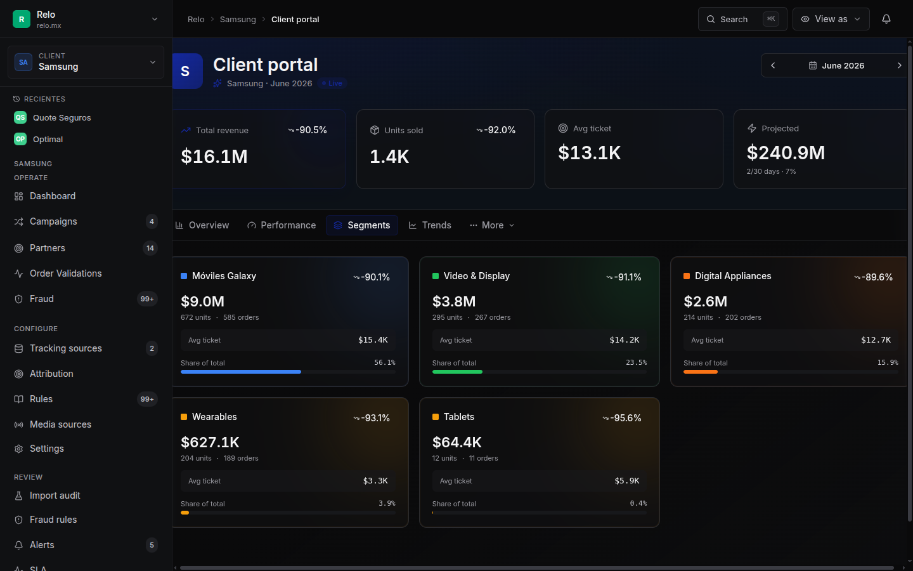Click the green Video & Display color square

436,276
